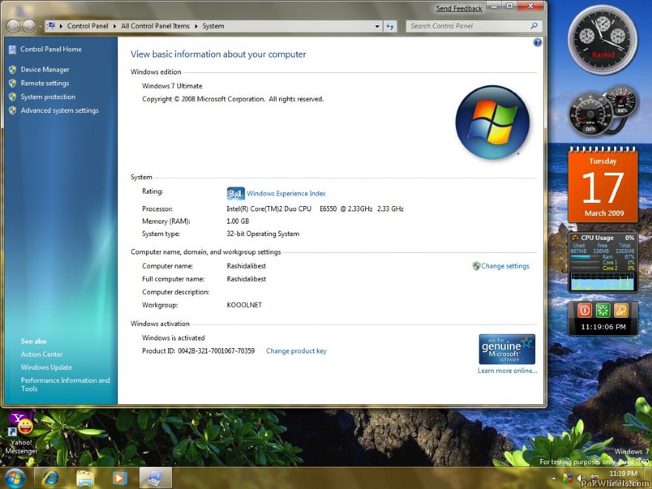The height and width of the screenshot is (489, 652).
Task: Click the CPU meter gauge gadget
Action: [x=602, y=111]
